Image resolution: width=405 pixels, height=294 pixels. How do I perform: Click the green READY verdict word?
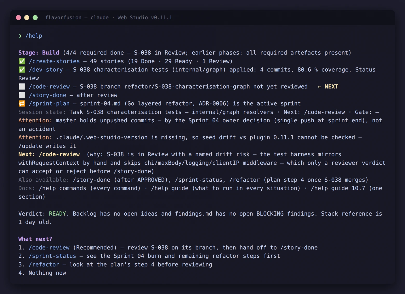pos(57,214)
